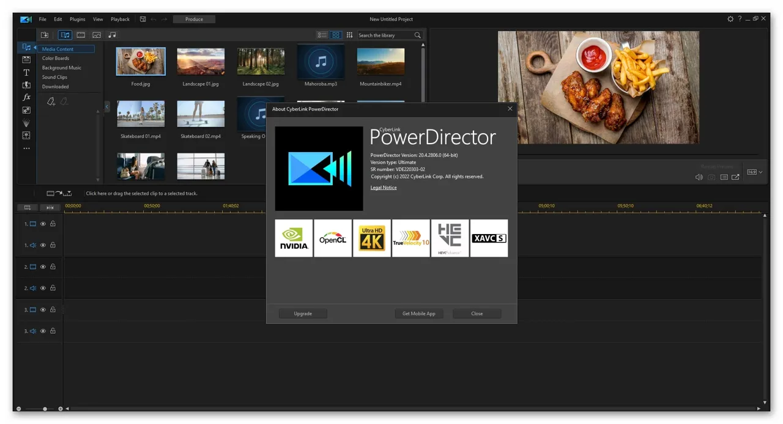
Task: Switch library to details list view
Action: pos(322,35)
